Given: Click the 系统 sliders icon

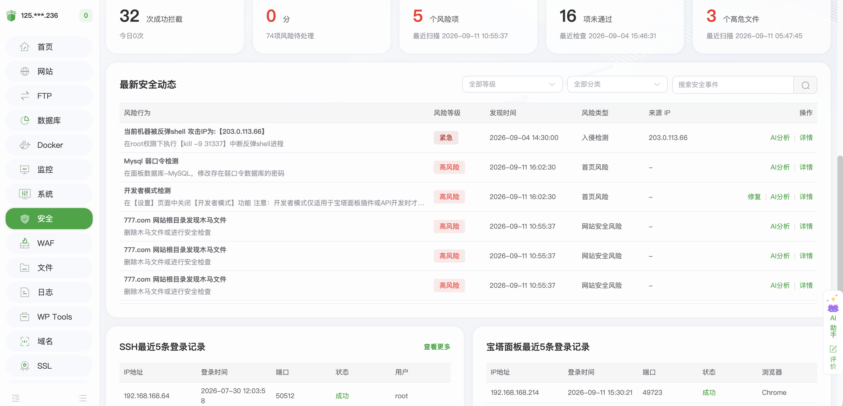Looking at the screenshot, I should coord(25,194).
